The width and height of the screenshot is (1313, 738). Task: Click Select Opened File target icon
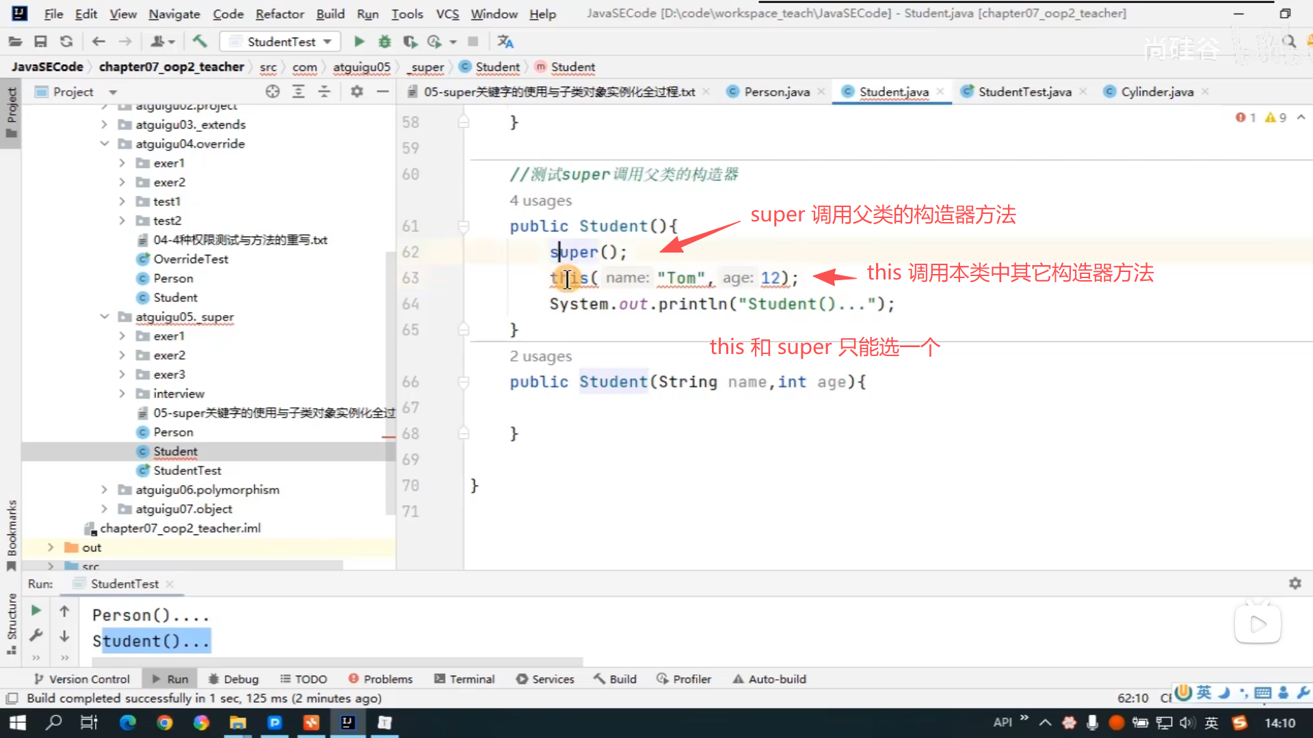pyautogui.click(x=272, y=92)
